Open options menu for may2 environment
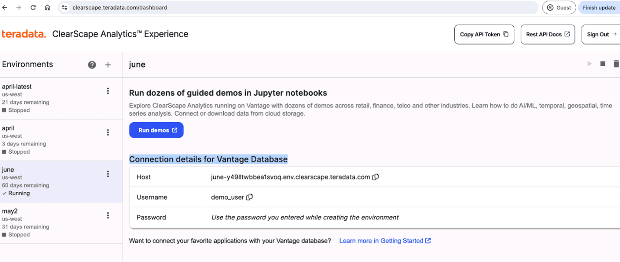This screenshot has height=262, width=620. coord(108,215)
